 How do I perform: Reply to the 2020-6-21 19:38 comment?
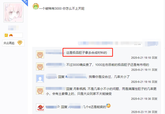[x=155, y=99]
